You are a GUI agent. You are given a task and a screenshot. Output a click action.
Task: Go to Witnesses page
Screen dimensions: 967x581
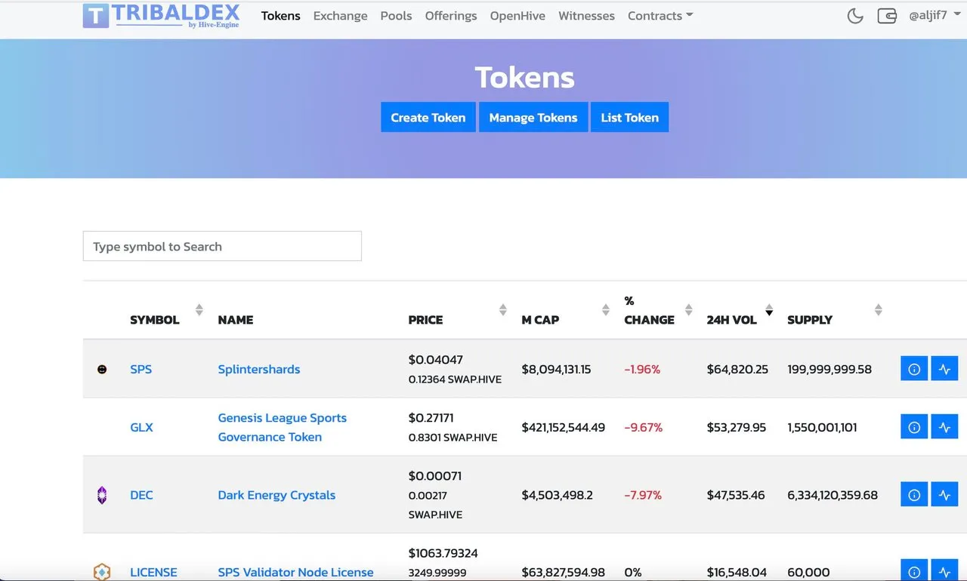tap(586, 16)
